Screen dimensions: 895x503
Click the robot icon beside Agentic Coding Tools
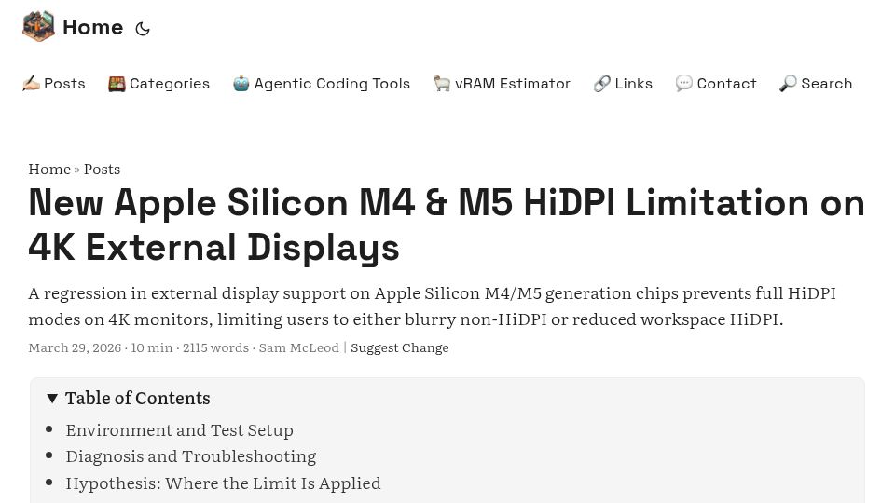point(241,84)
